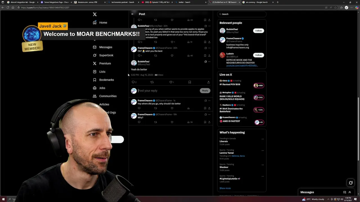
Task: Open the Grok floating button
Action: 351,183
